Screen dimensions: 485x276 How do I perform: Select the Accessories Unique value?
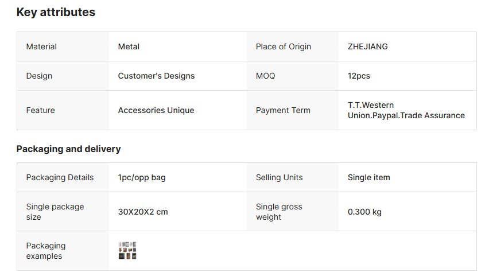click(x=156, y=110)
